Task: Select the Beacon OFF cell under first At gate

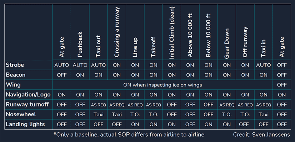Action: click(x=62, y=75)
